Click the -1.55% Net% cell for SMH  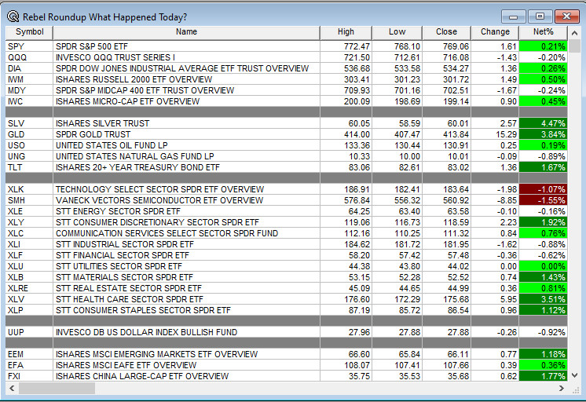point(544,200)
